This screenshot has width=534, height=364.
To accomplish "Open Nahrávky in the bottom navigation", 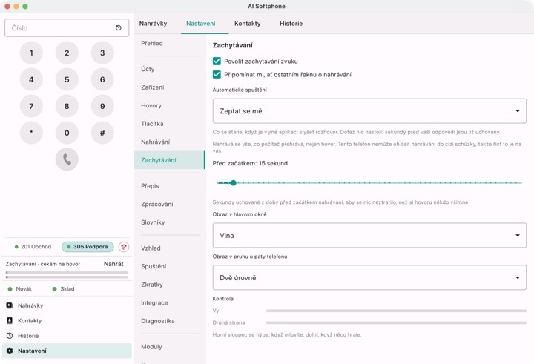I will 67,305.
